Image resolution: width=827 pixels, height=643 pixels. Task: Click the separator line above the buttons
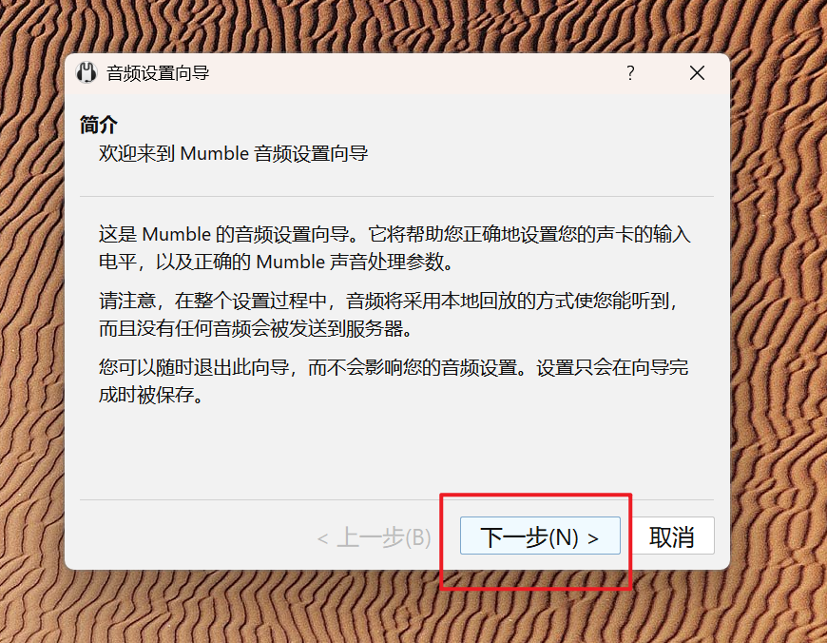click(x=396, y=499)
